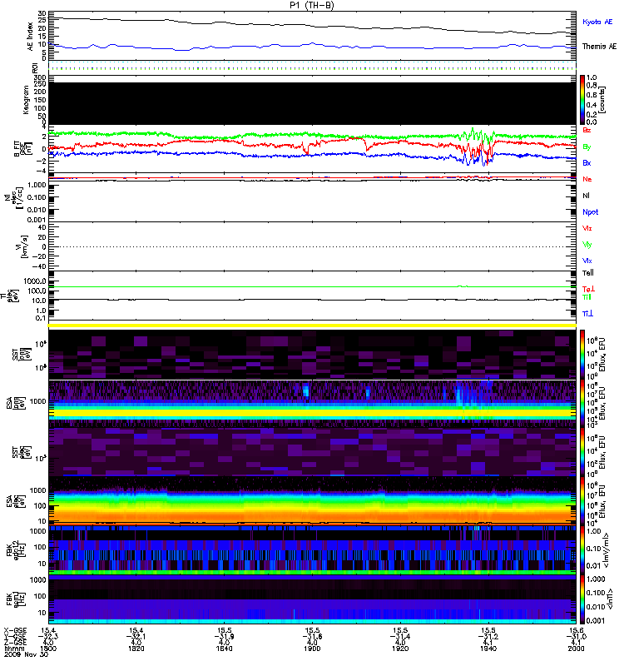Click the SST ions Eflux color bar
The width and height of the screenshot is (624, 666).
coord(582,355)
